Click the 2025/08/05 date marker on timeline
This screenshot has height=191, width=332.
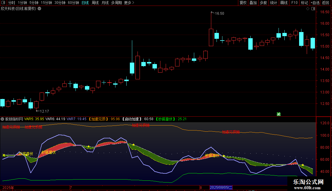click(221, 187)
